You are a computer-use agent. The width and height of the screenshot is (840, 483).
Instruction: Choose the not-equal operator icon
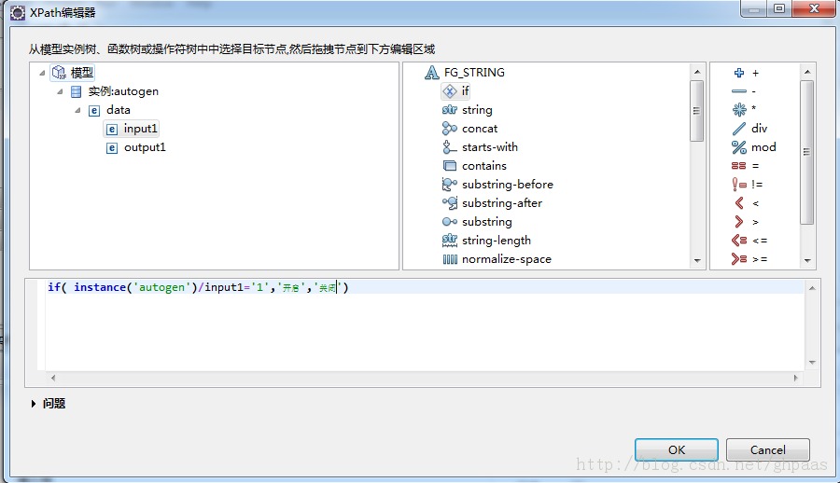739,185
